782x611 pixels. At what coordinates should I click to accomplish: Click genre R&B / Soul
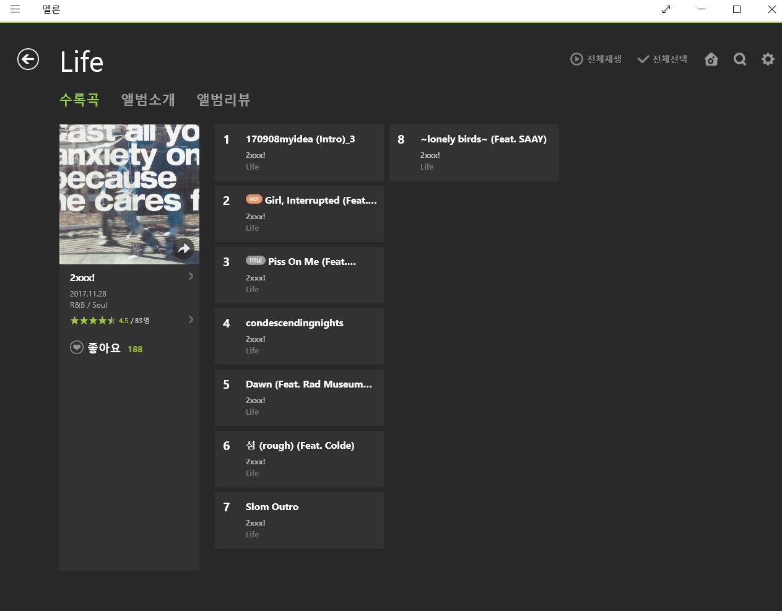click(x=89, y=305)
